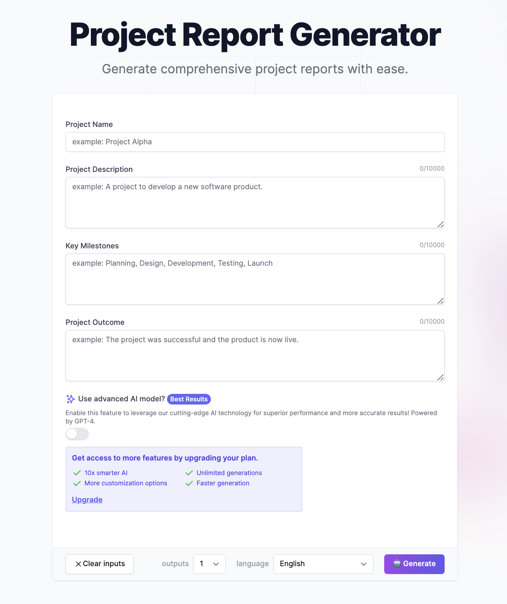Toggle off the advanced AI model switch
The width and height of the screenshot is (507, 604).
tap(77, 434)
